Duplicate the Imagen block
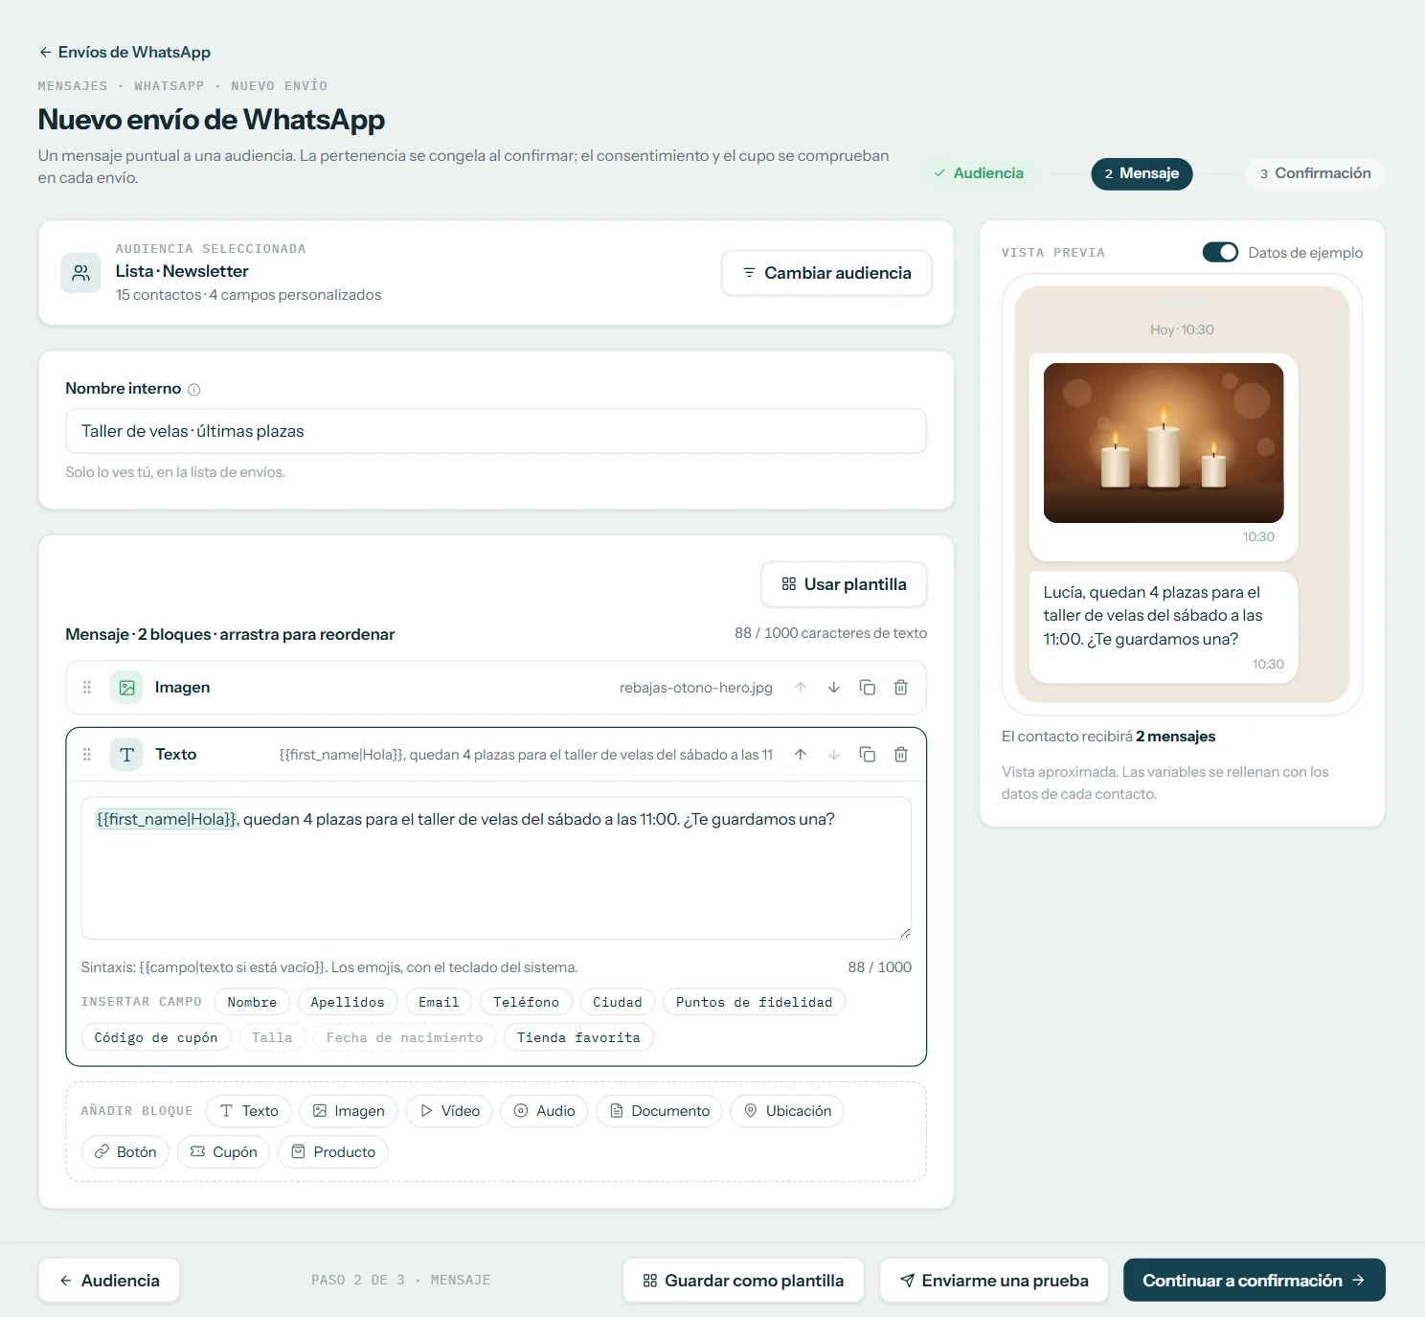Image resolution: width=1425 pixels, height=1317 pixels. [x=867, y=688]
